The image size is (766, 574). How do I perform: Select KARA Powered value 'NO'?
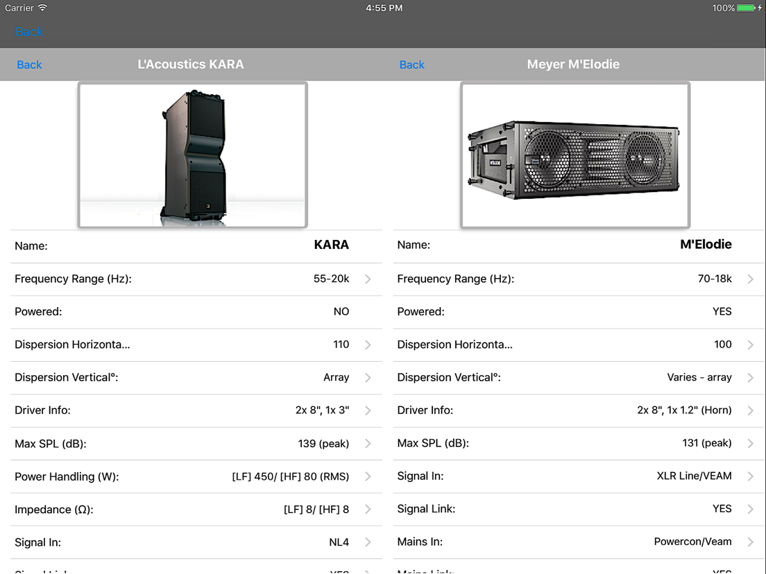(x=341, y=311)
